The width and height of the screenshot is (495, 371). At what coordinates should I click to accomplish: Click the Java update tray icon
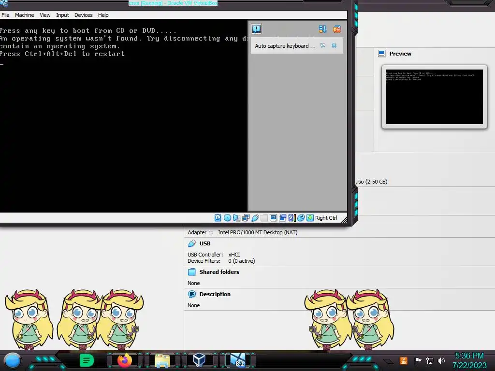(404, 360)
